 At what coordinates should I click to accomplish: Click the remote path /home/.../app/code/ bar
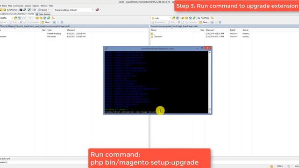click(225, 26)
